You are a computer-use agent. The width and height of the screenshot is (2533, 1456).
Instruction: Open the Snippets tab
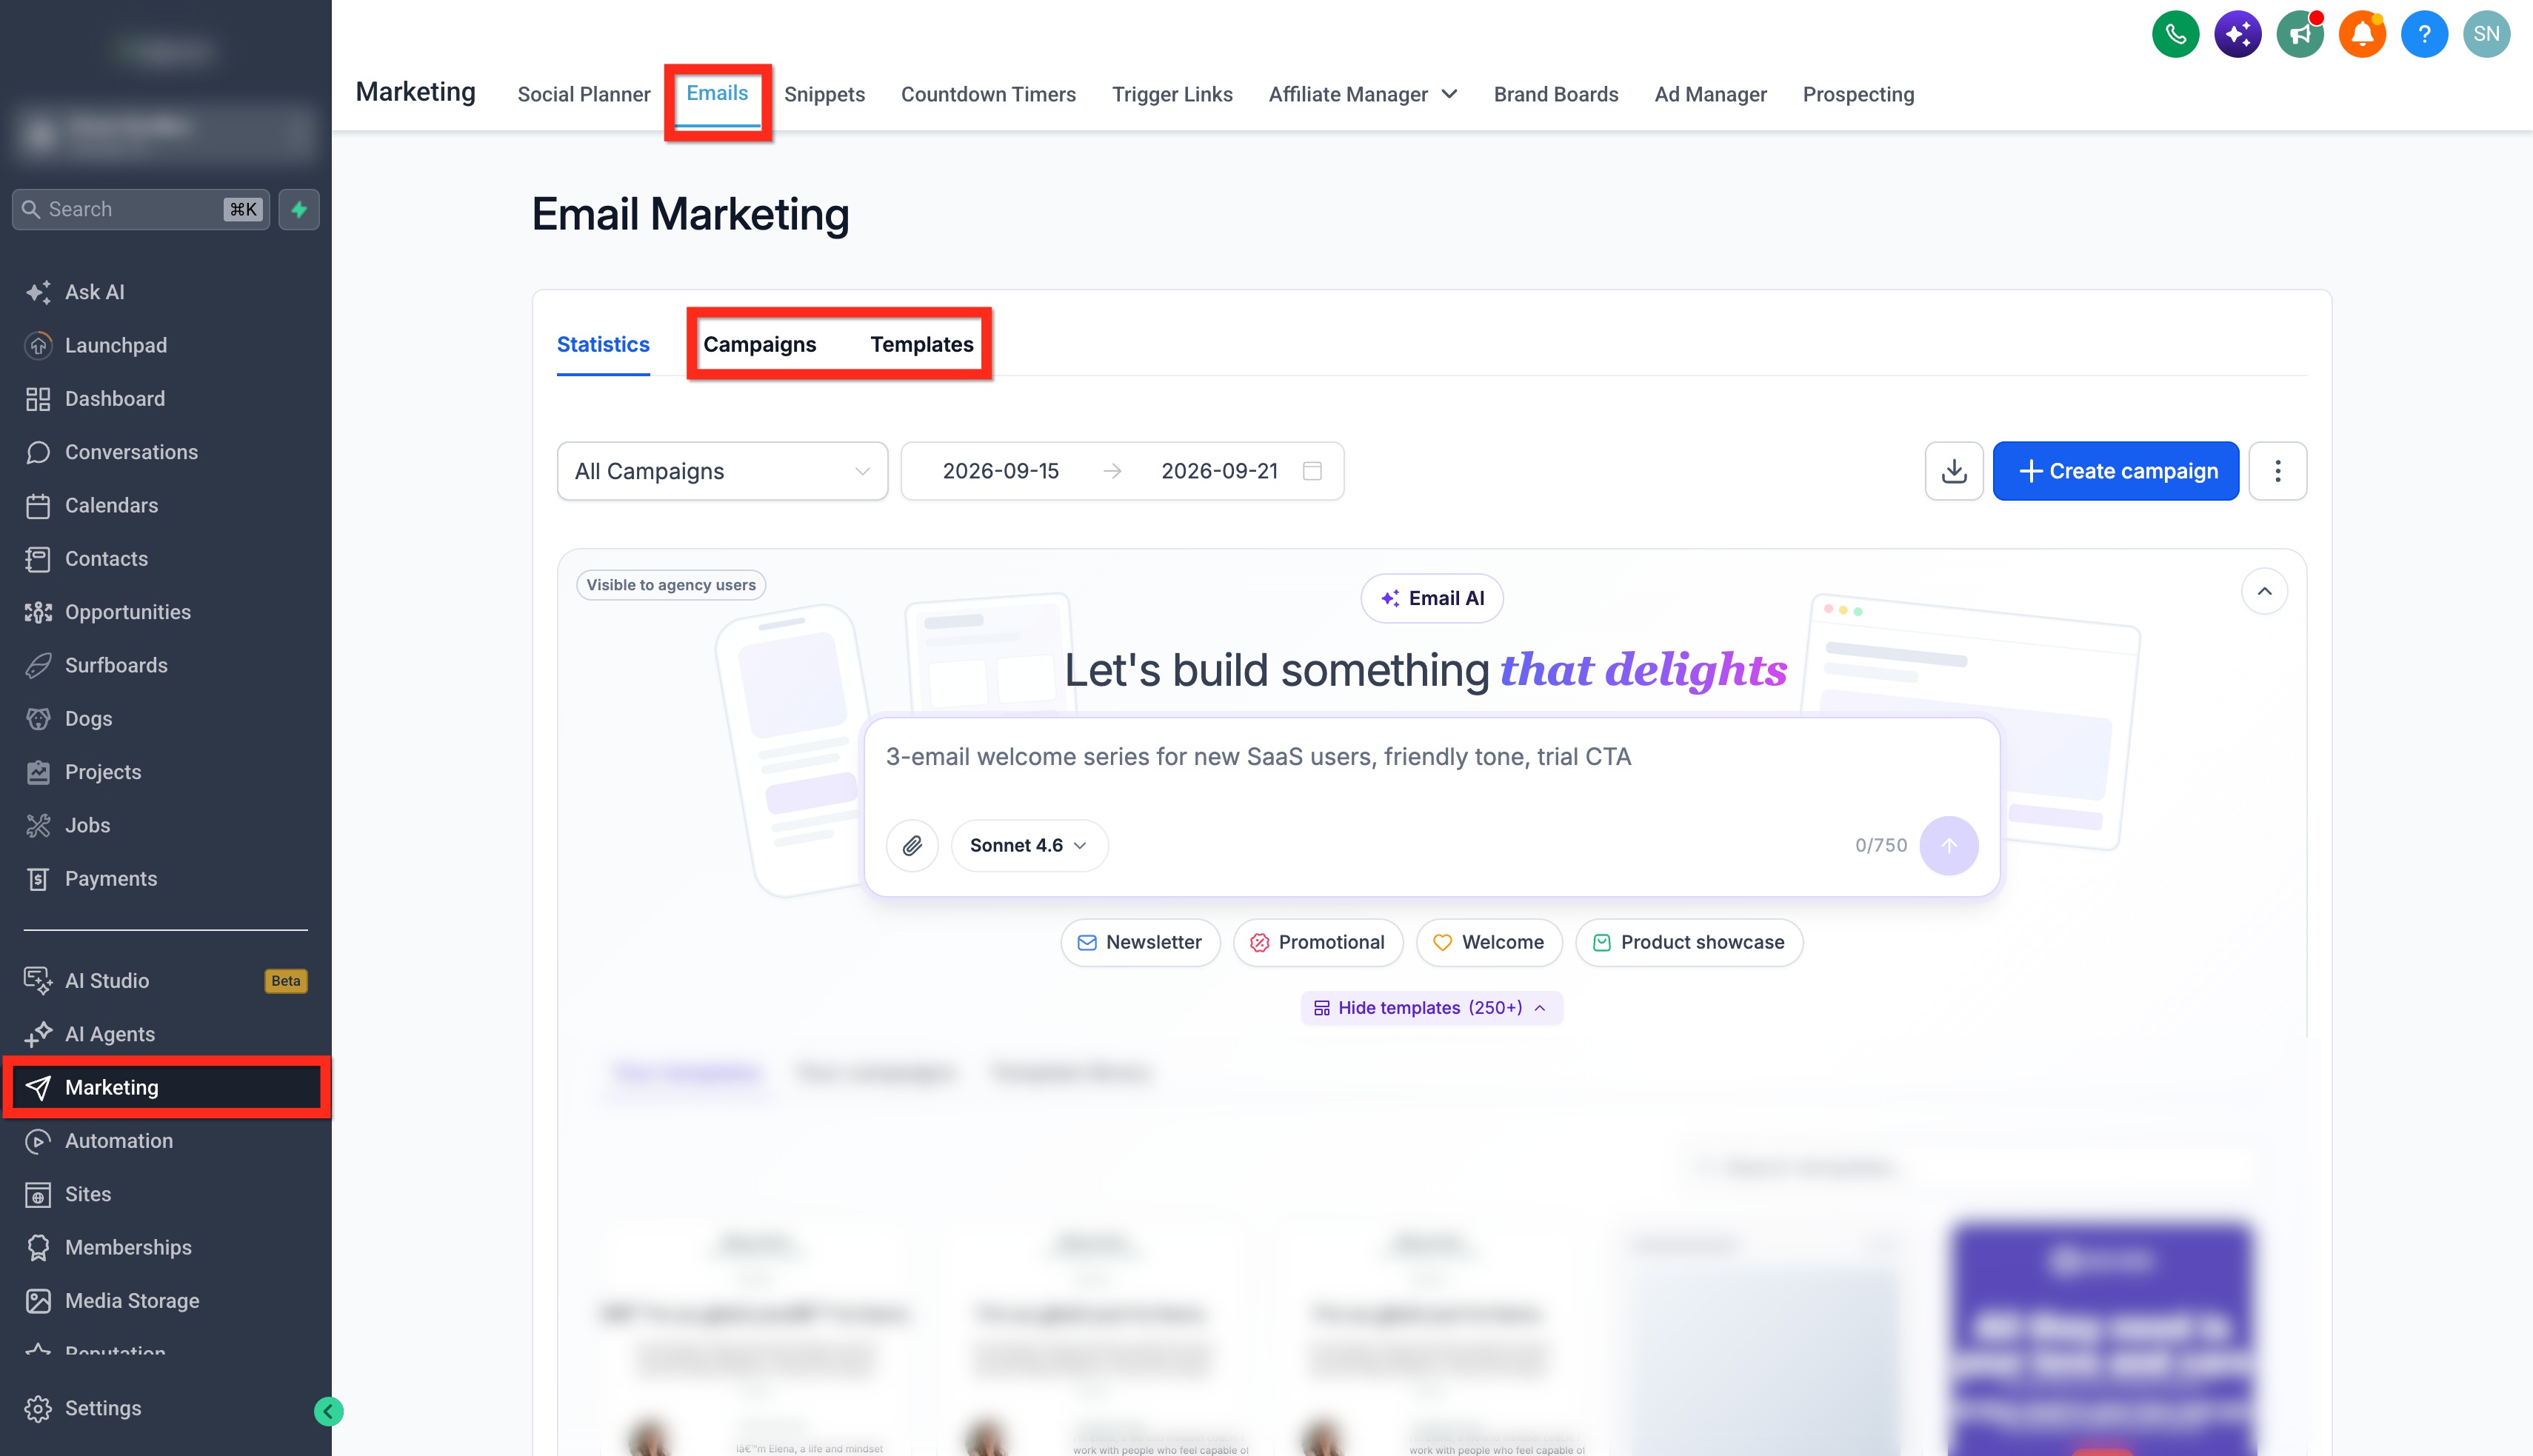(x=824, y=94)
